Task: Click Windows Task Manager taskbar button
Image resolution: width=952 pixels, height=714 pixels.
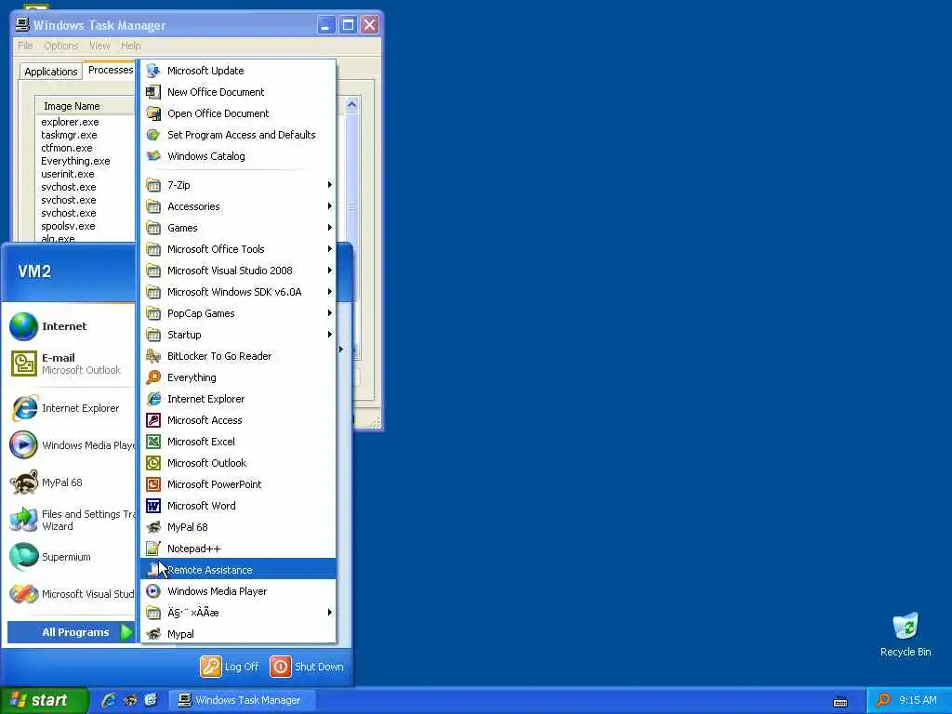Action: [x=241, y=700]
